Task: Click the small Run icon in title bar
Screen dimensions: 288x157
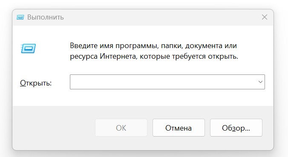Action: coord(20,17)
